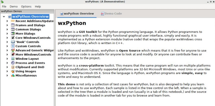Select Process and Events tree label

pos(30,63)
